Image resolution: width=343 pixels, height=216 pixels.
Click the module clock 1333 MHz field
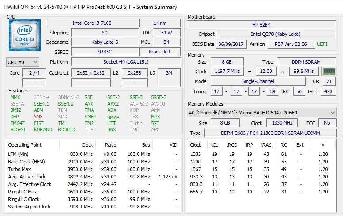[282, 123]
